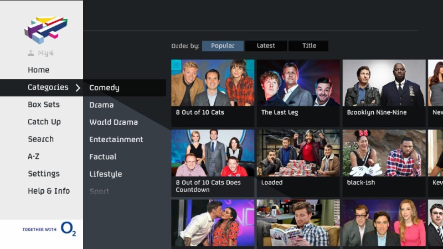443x249 pixels.
Task: Open 8 Out of 10 Cats Does Countdown
Action: pos(213,163)
